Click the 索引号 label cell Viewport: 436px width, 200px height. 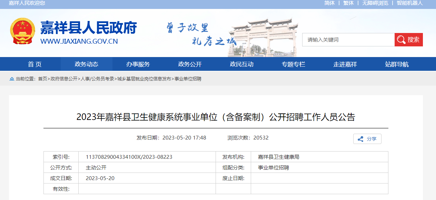[61, 157]
